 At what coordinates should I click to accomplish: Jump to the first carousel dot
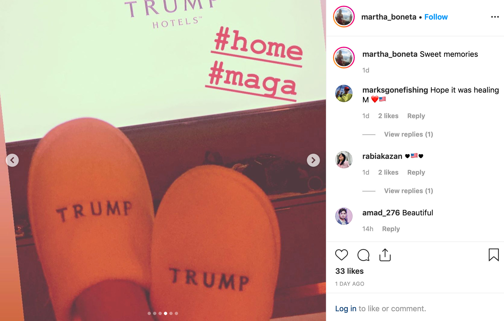pyautogui.click(x=149, y=313)
